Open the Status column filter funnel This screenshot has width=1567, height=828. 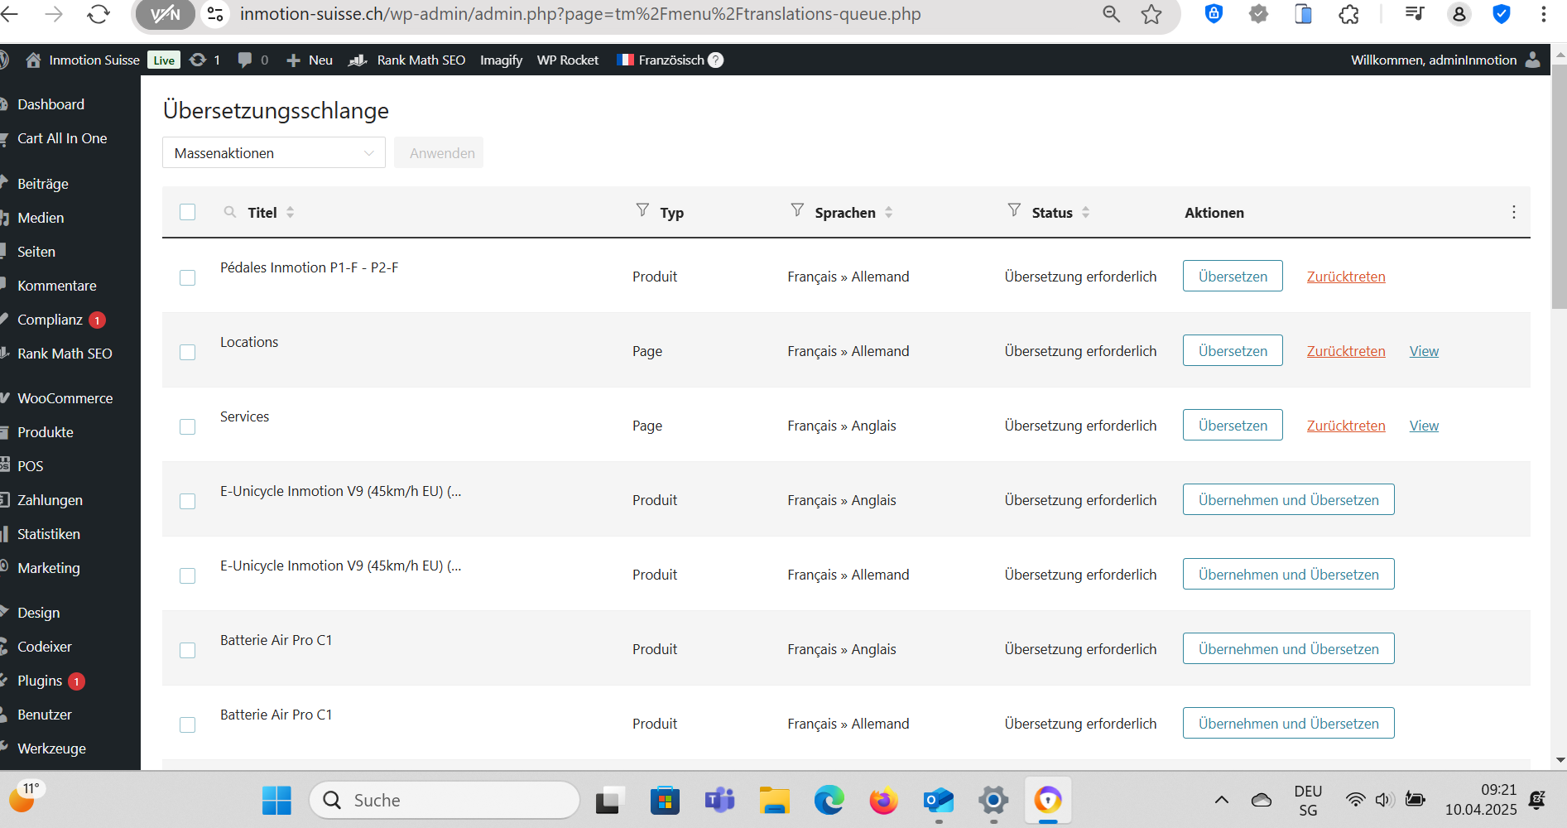point(1014,210)
